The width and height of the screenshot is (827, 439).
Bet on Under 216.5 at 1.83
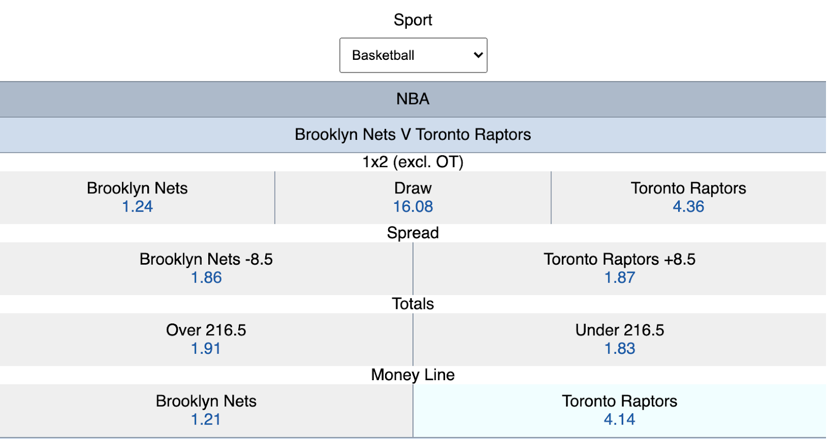[620, 339]
